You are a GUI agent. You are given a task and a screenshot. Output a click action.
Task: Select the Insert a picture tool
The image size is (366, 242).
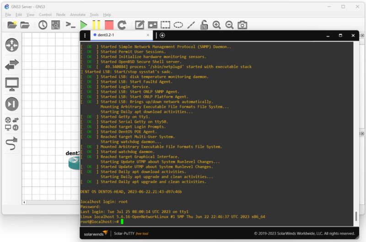152,25
